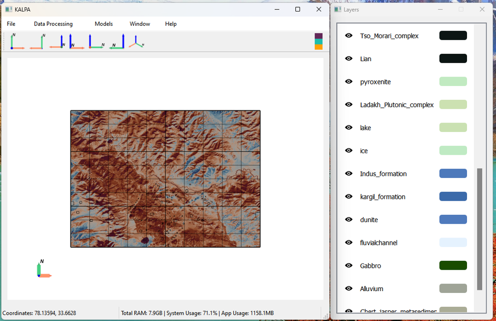
Task: Select the Tso_Morari_complex layer name
Action: (x=389, y=36)
